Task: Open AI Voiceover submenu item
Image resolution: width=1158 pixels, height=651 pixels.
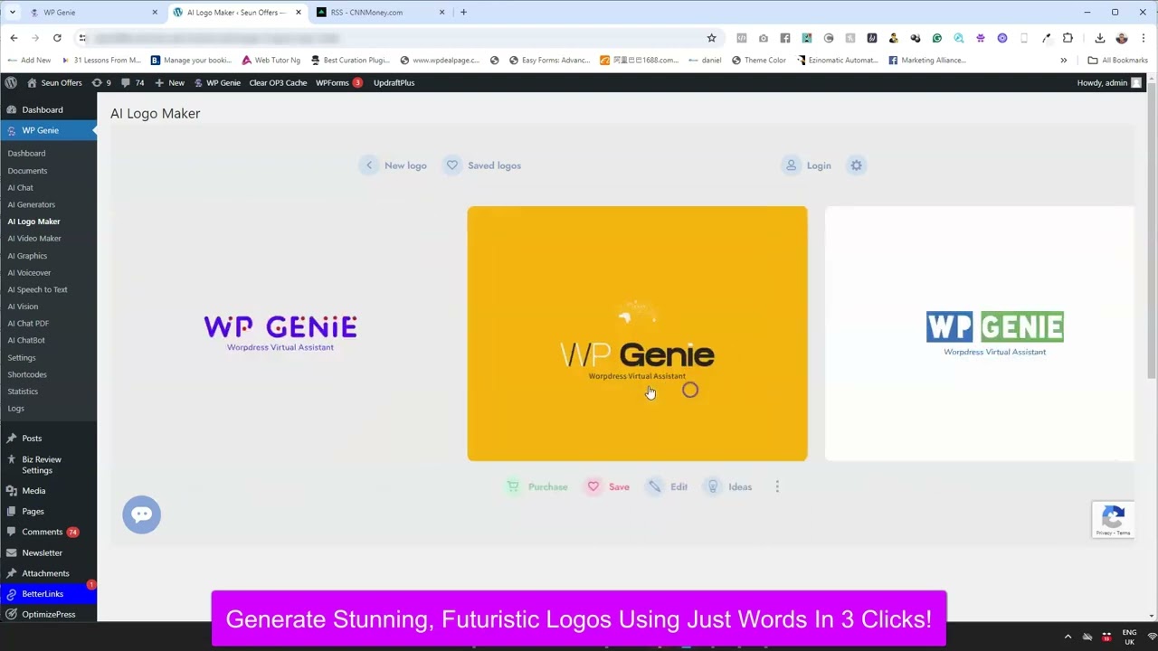Action: point(29,272)
